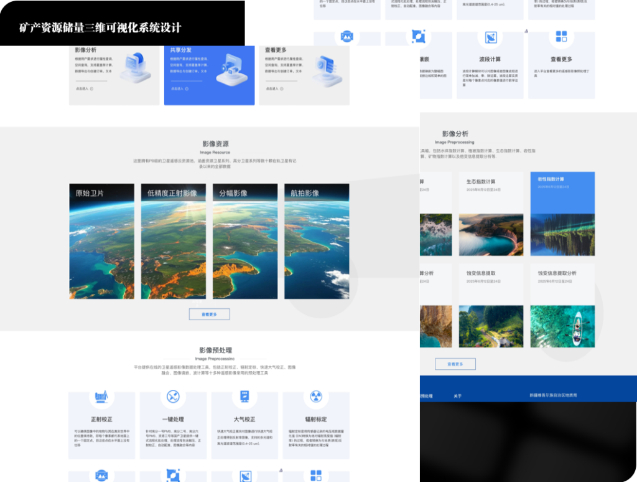
Task: Click 点击进入 on the 影像分析 card
Action: pos(84,89)
